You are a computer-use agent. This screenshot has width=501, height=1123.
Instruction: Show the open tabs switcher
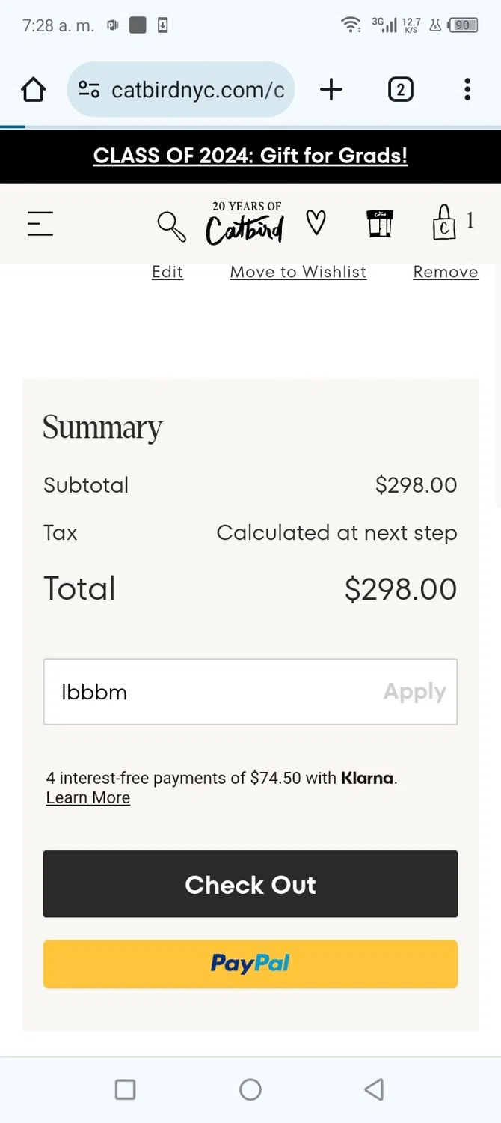tap(400, 90)
